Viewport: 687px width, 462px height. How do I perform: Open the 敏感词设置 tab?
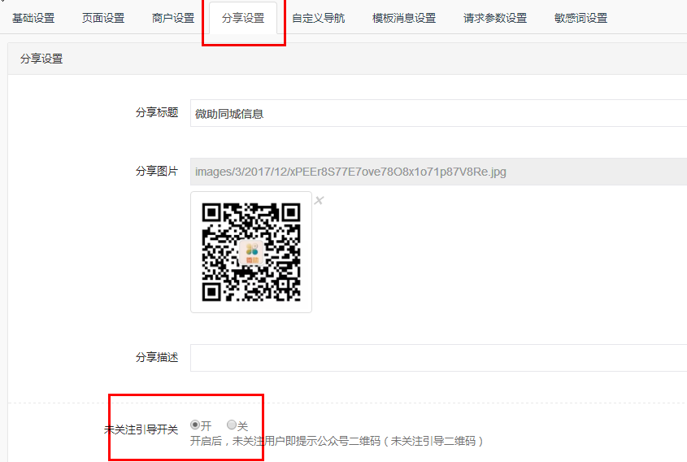tap(581, 18)
